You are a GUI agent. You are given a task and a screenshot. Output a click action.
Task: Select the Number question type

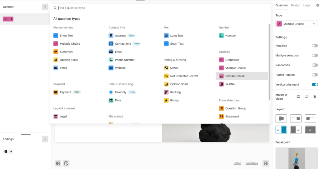227,36
